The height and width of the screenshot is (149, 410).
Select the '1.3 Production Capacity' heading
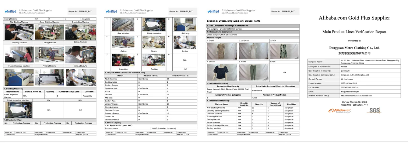point(217,83)
